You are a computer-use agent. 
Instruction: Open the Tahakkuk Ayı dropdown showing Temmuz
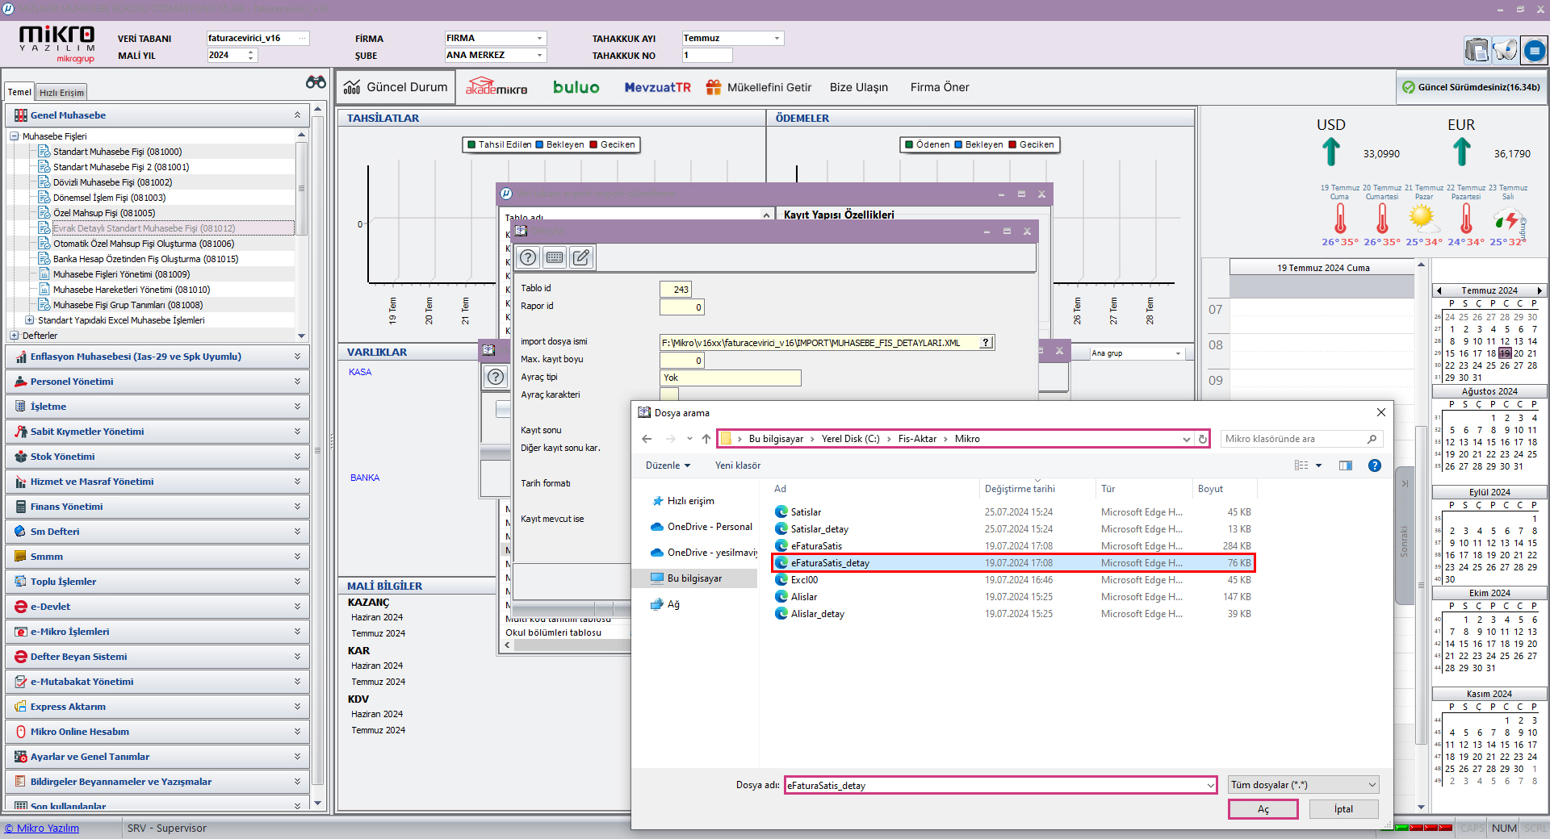pyautogui.click(x=777, y=38)
